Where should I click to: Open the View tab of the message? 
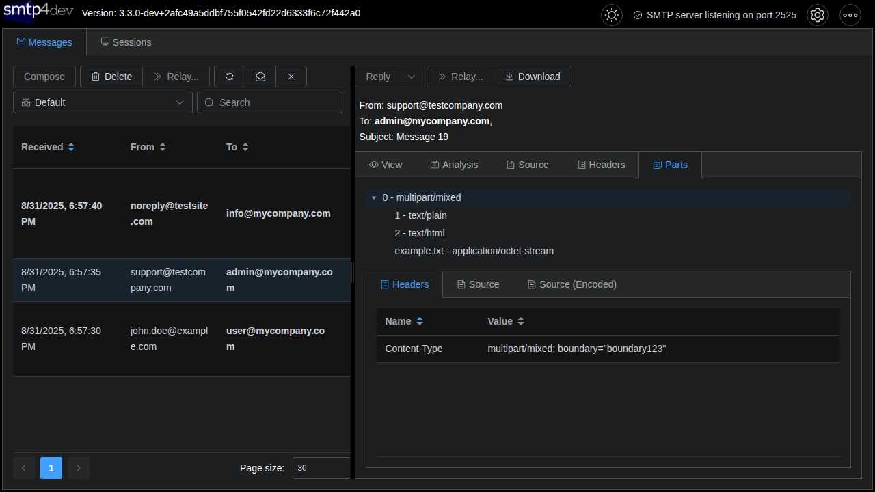(x=386, y=165)
